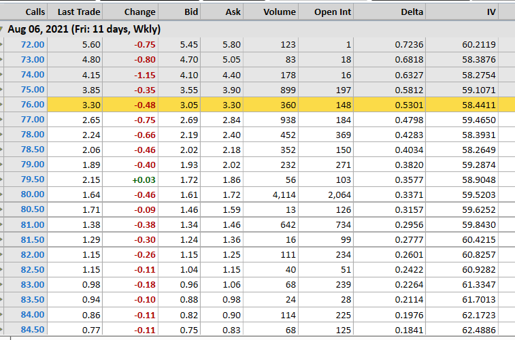Select the 0.5301 delta in highlighted row
This screenshot has width=515, height=340.
pyautogui.click(x=410, y=105)
